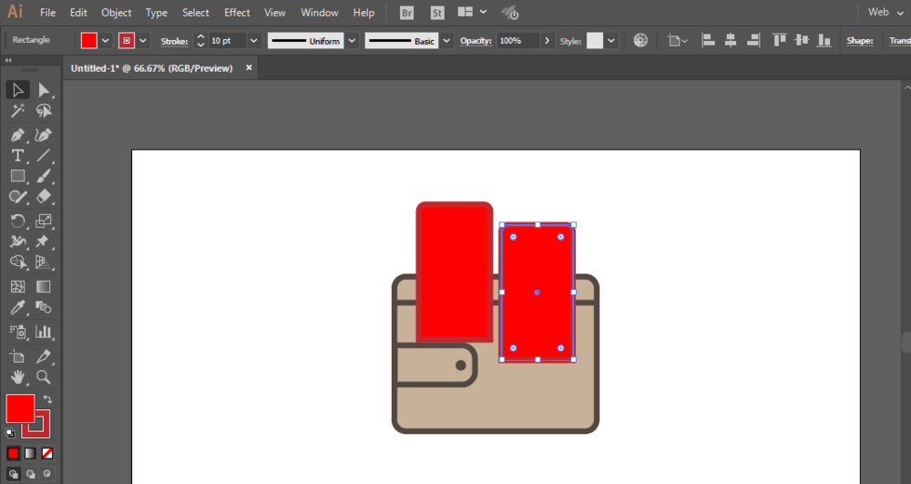This screenshot has width=911, height=484.
Task: Open the Effect menu
Action: coord(237,13)
